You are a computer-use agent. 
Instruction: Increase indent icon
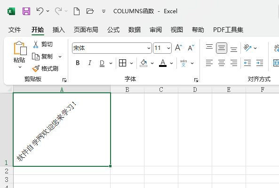[x=260, y=63]
